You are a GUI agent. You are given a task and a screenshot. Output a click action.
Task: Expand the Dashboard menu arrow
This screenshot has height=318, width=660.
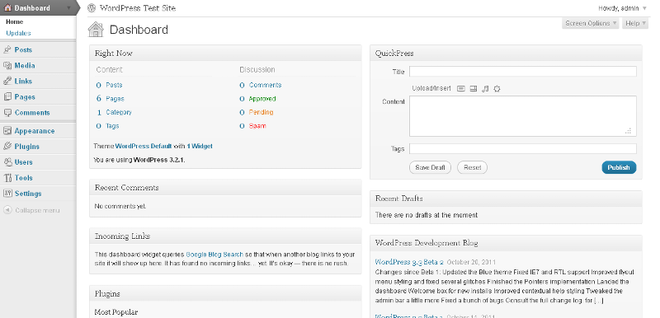(x=68, y=8)
